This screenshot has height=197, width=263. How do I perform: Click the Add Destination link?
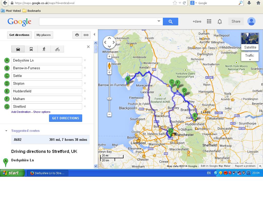21,112
